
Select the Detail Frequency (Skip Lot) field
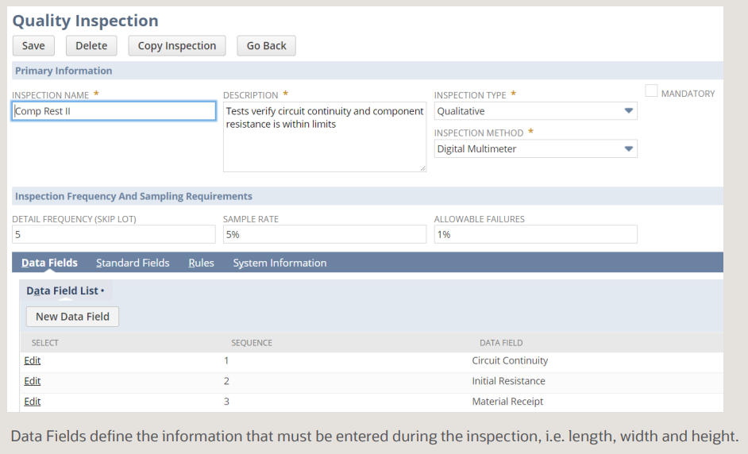coord(114,234)
